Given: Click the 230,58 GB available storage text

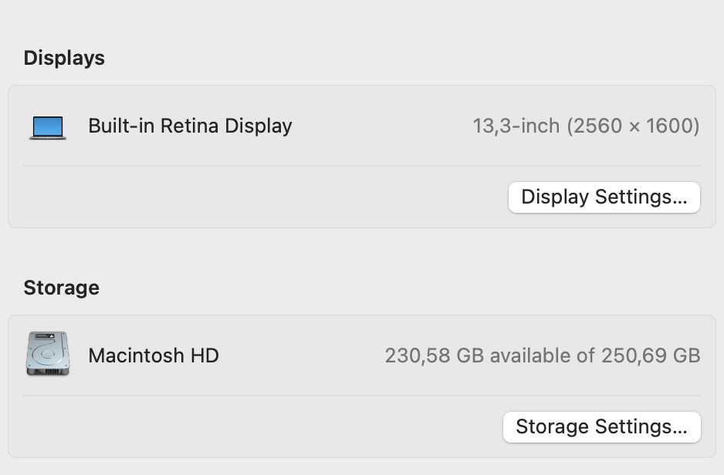Looking at the screenshot, I should [x=543, y=355].
